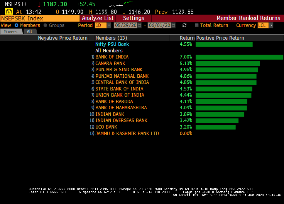Screen dimensions: 284x204
Task: Select the Groups radio button
Action: (x=46, y=25)
